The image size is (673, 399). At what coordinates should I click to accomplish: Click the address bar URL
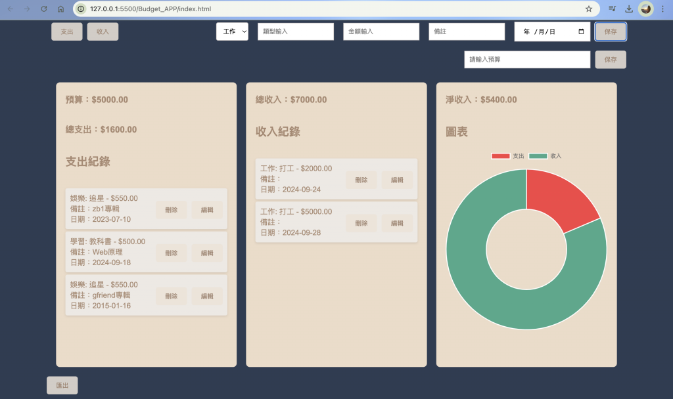(151, 9)
